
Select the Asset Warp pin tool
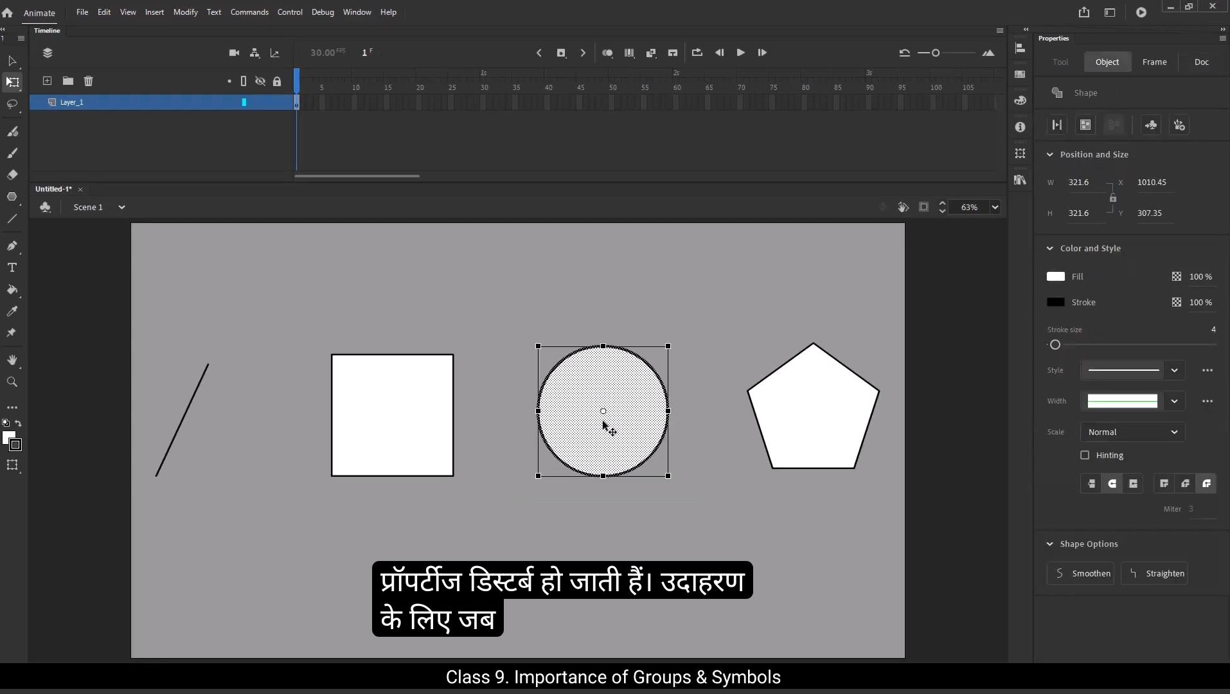12,333
